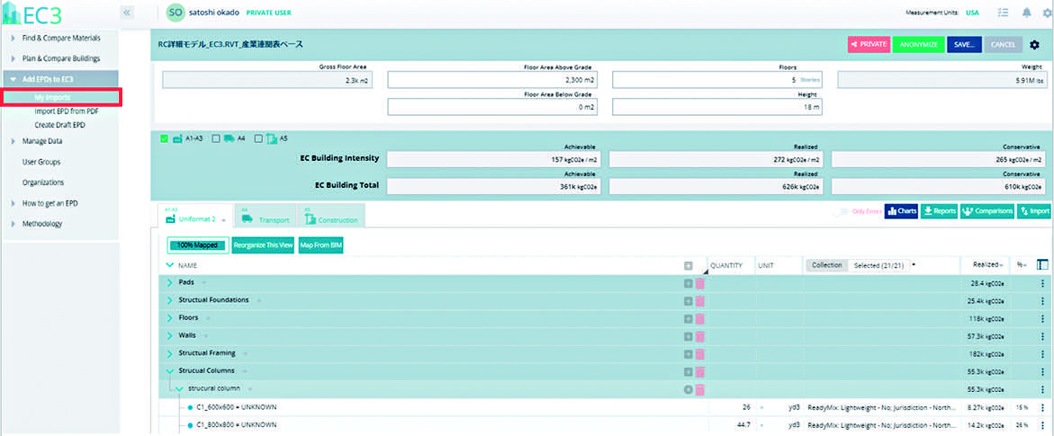Add an item to the Pads row with its plus icon

[x=689, y=283]
